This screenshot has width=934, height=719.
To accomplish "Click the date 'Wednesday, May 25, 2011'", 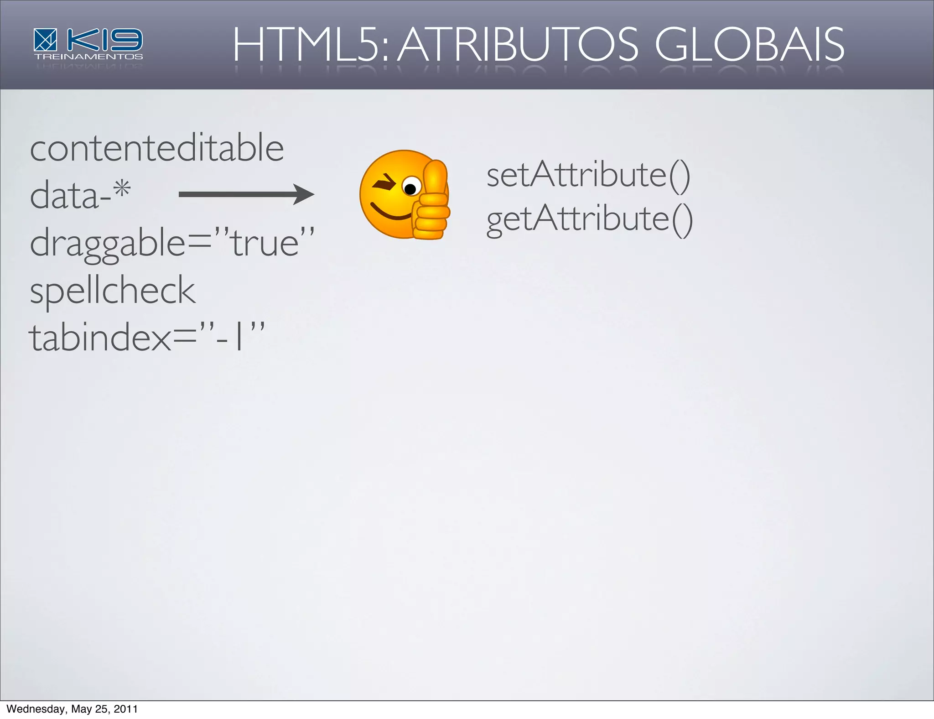I will click(72, 709).
